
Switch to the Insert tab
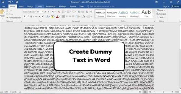point(21,7)
